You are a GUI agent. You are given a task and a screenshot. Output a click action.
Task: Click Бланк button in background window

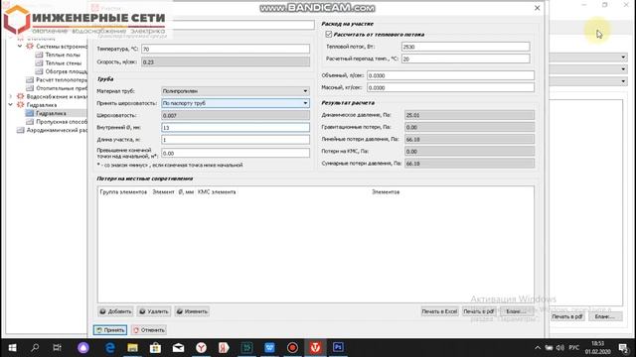pyautogui.click(x=605, y=316)
